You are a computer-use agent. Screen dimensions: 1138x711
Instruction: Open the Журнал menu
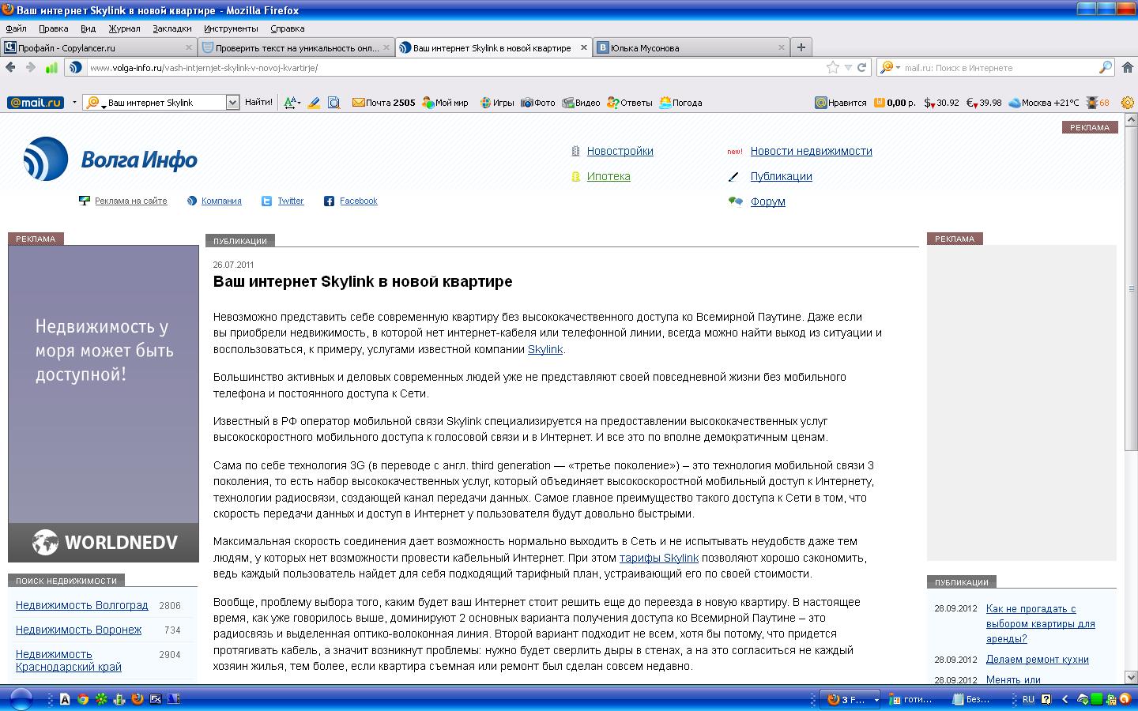pos(124,28)
